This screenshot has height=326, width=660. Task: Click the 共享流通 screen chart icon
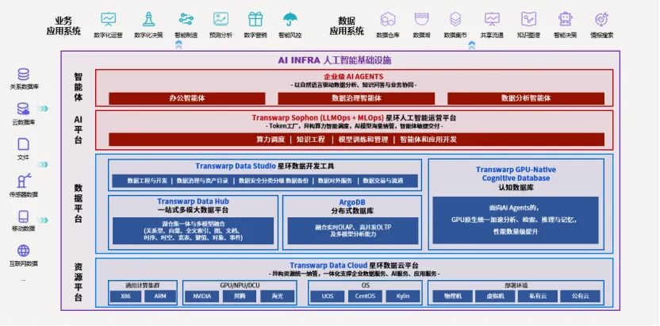[492, 19]
